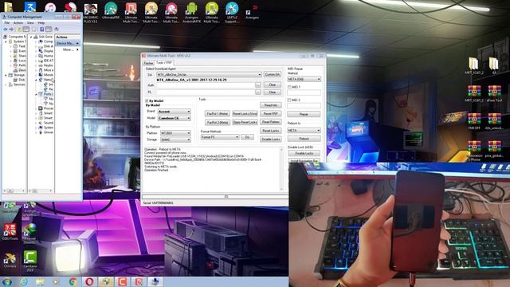The width and height of the screenshot is (510, 287).
Task: Open the IMEI Repair Method dropdown
Action: tap(304, 79)
